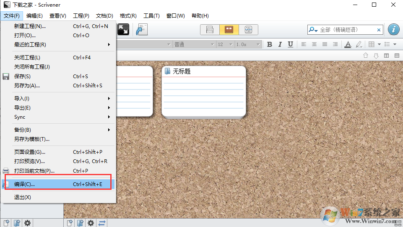Open the font size 12 dropdown
403x227 pixels.
(x=225, y=44)
